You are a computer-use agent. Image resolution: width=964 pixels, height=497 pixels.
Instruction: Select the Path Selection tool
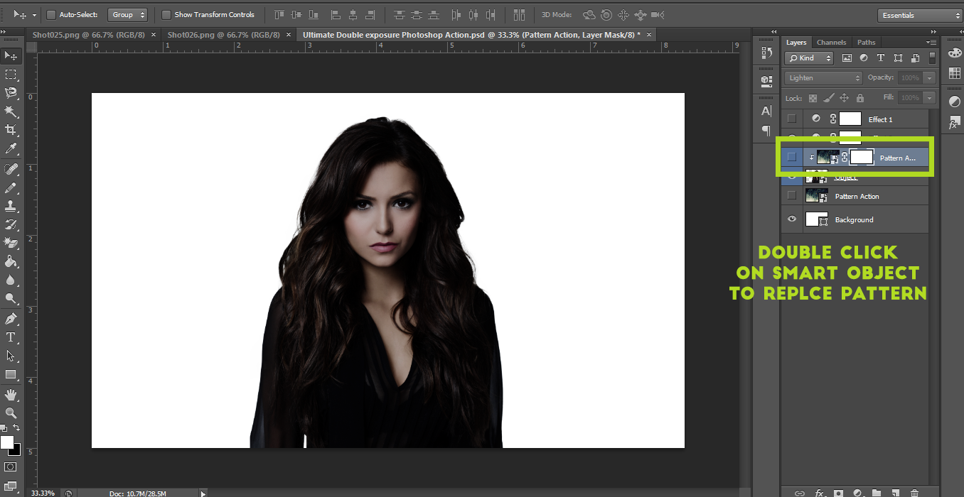[11, 356]
